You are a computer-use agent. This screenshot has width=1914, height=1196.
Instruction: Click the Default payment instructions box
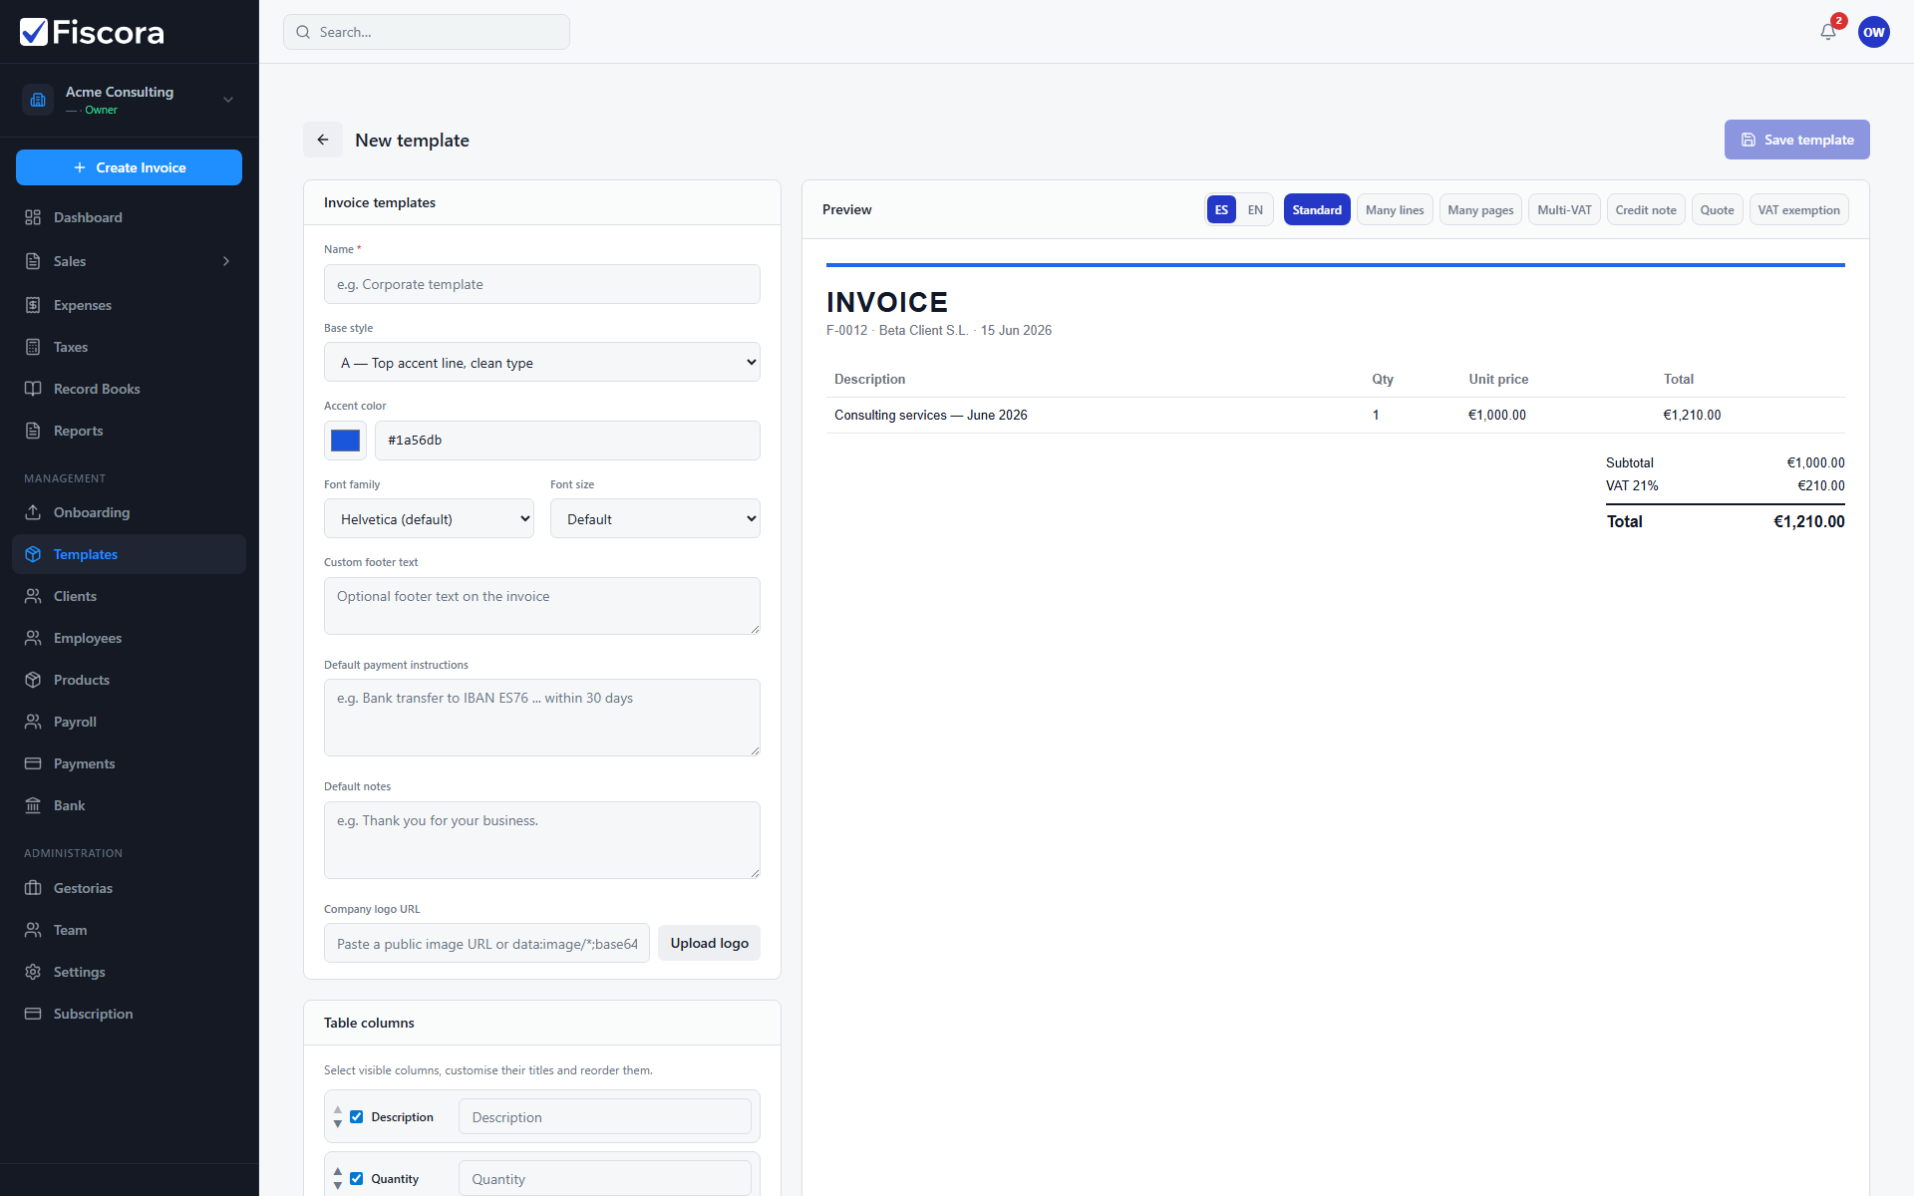[x=542, y=718]
